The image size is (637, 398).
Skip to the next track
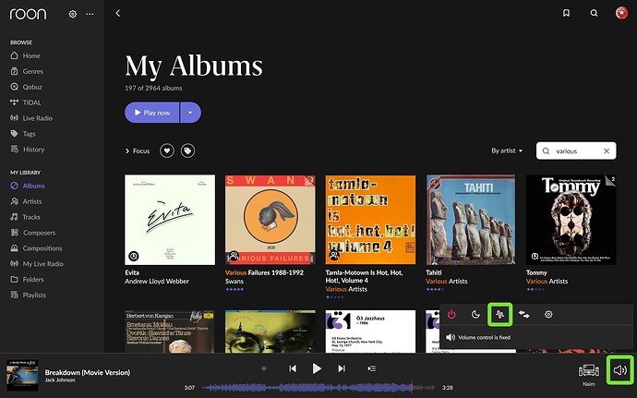(342, 368)
